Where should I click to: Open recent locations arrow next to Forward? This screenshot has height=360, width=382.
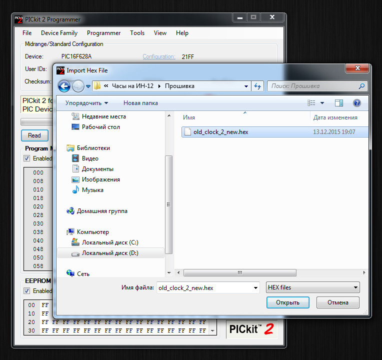point(88,86)
